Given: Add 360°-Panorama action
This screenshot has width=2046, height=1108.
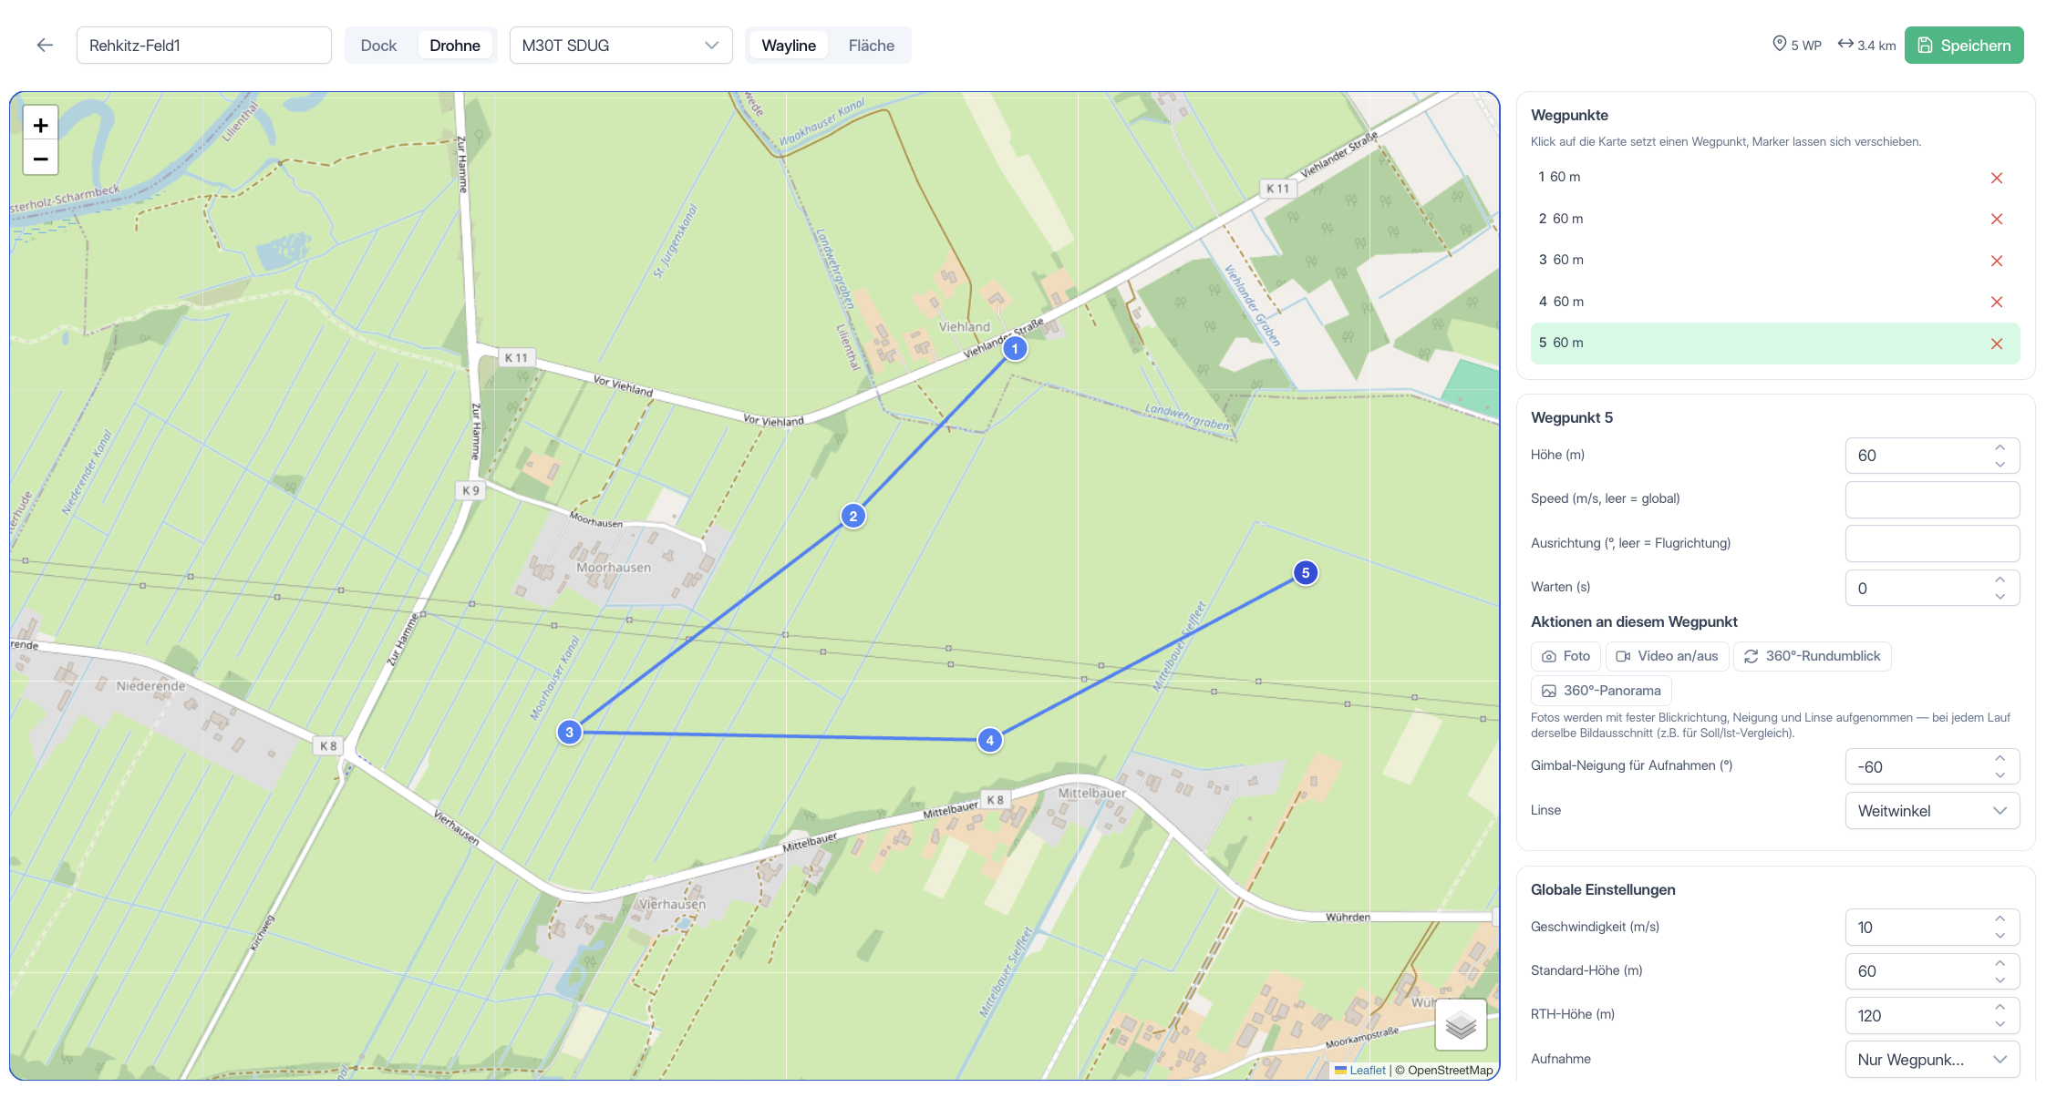Looking at the screenshot, I should click(x=1601, y=691).
